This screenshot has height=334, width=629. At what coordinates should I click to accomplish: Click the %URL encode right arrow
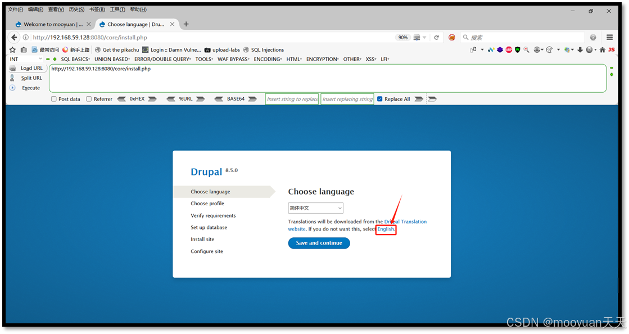tap(201, 99)
